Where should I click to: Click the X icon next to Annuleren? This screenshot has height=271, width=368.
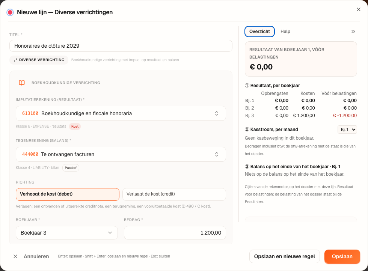click(x=15, y=256)
